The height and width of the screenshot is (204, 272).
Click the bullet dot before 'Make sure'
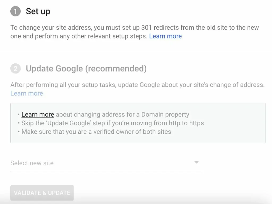click(19, 132)
